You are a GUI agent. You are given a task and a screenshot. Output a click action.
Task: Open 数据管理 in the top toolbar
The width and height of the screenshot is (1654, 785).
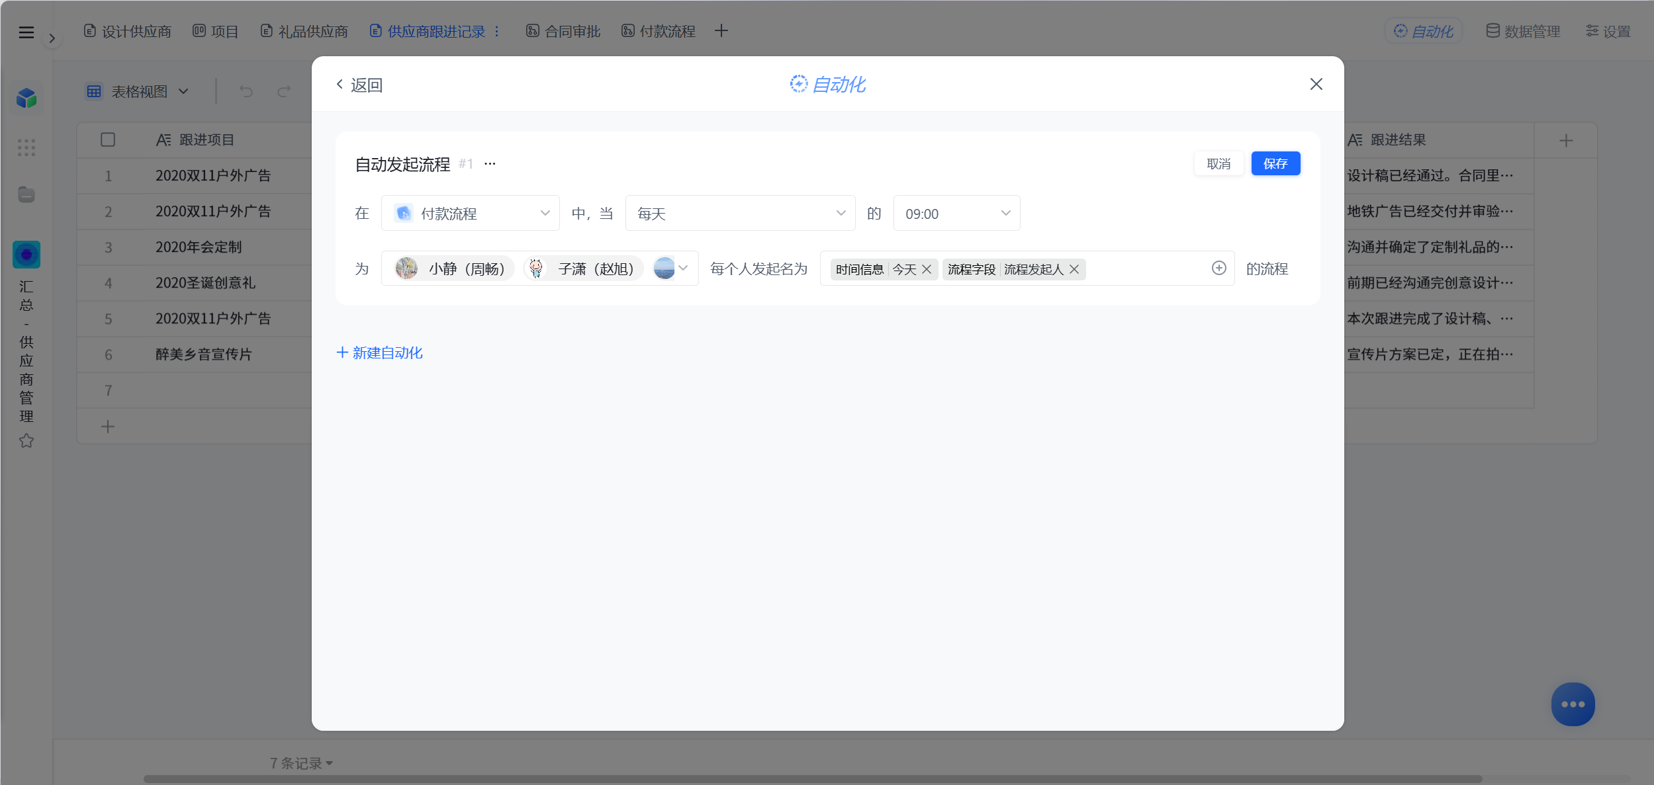pos(1523,31)
